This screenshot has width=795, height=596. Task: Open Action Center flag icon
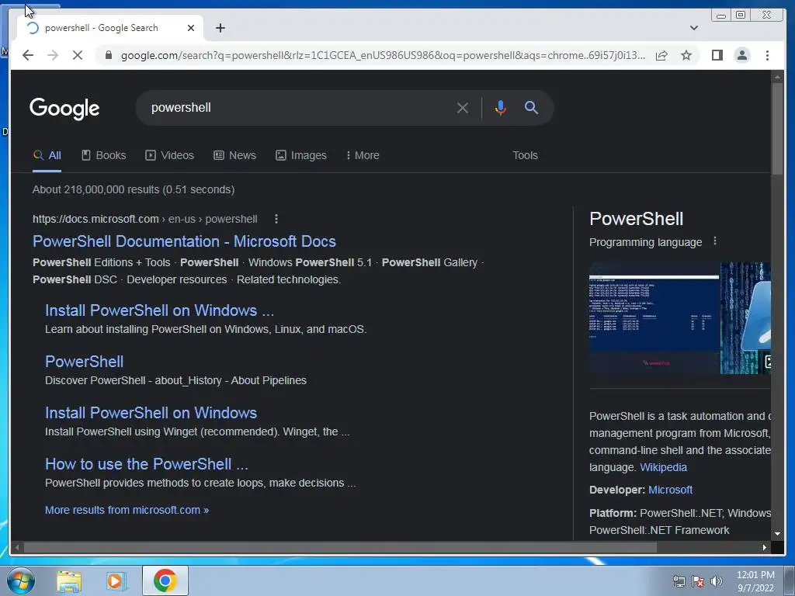(x=698, y=581)
